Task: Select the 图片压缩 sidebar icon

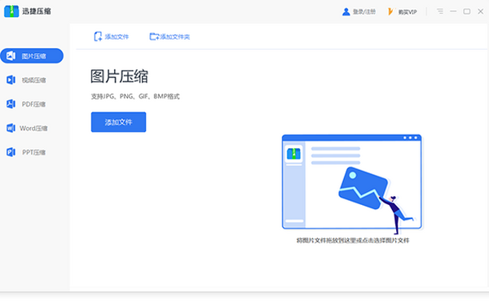Action: pos(11,55)
